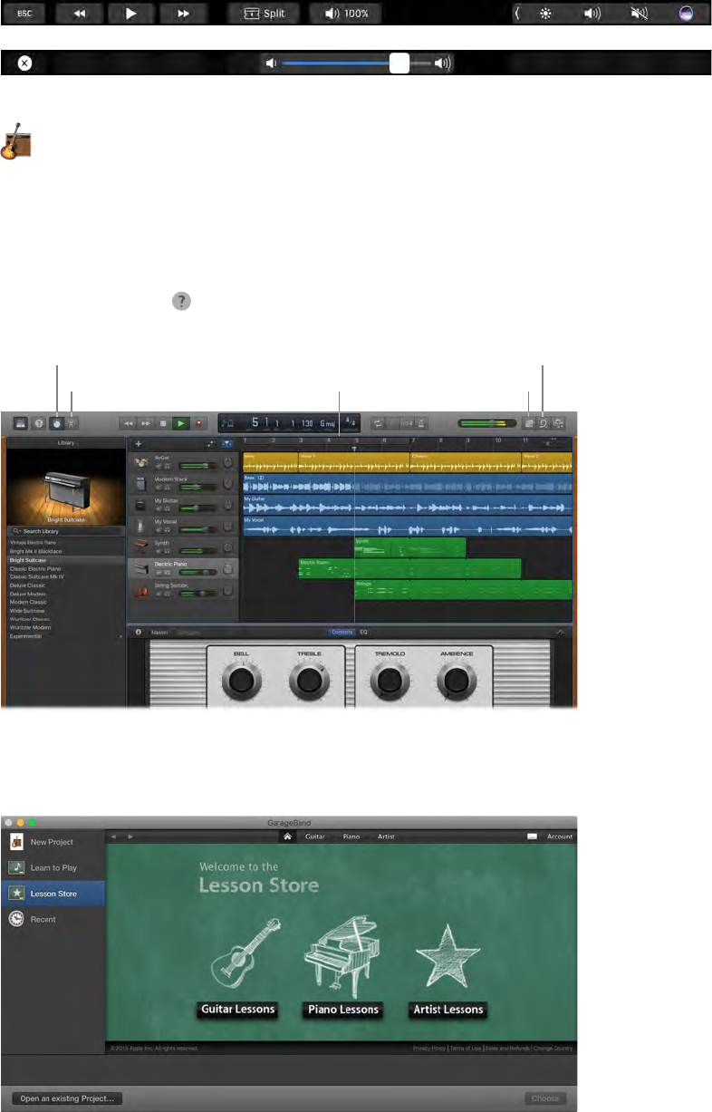Viewport: 712px width, 1112px height.
Task: Open Piano tab in Lesson Store
Action: (351, 836)
